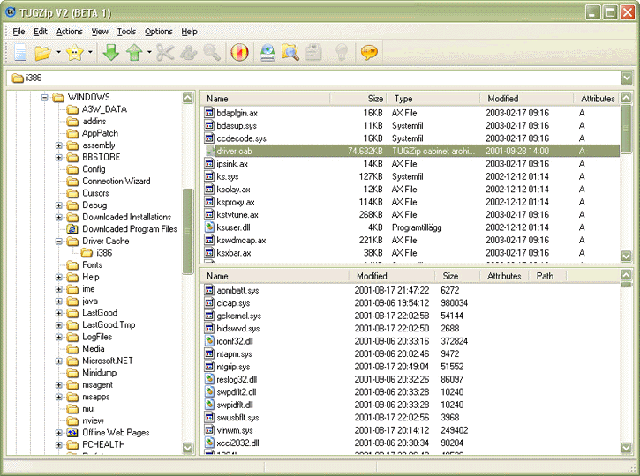The height and width of the screenshot is (476, 640).
Task: Open the View menu
Action: [x=100, y=32]
